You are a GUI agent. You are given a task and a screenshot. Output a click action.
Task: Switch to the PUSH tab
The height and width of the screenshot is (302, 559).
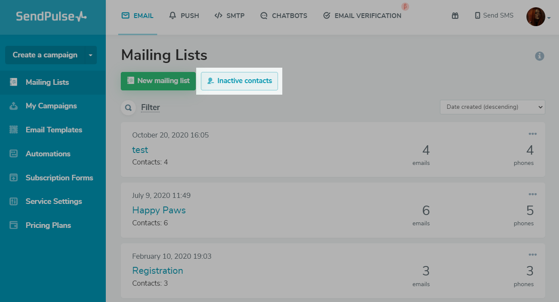(184, 16)
